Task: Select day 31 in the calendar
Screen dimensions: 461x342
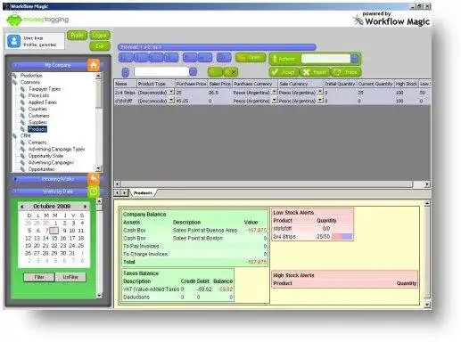Action: click(72, 253)
